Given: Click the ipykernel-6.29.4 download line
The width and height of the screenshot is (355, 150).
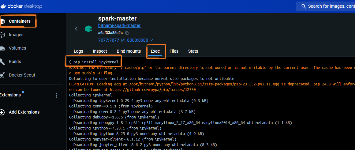Looking at the screenshot, I should click(141, 101).
